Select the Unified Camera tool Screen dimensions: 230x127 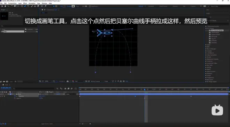15,6
